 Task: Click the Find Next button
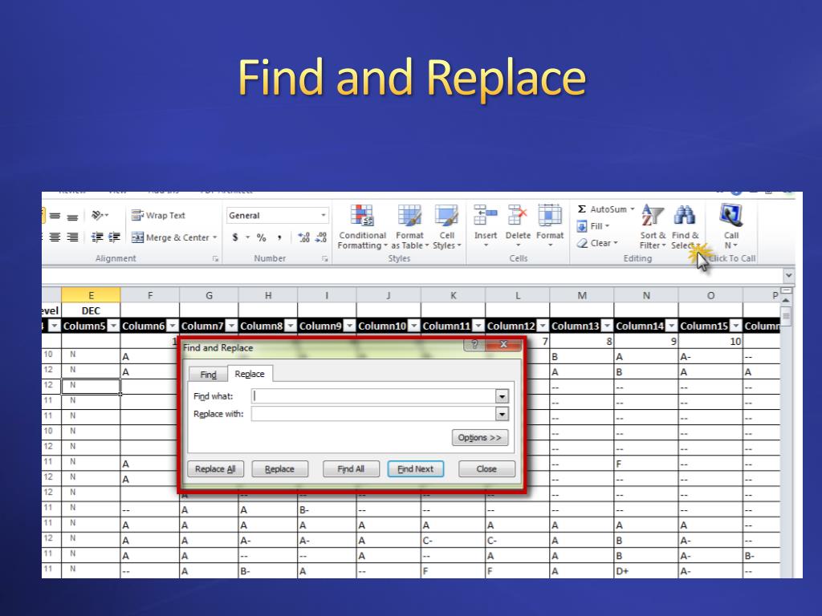415,468
